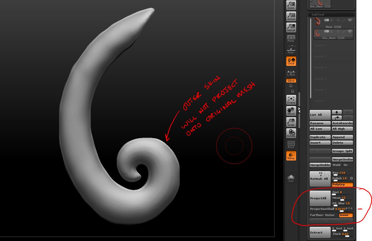Click the MergeVisible button
The image size is (372, 241).
coord(320,165)
